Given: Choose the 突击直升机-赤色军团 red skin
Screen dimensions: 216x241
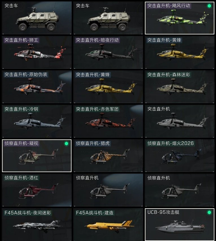Looking at the screenshot, I should pos(108,121).
